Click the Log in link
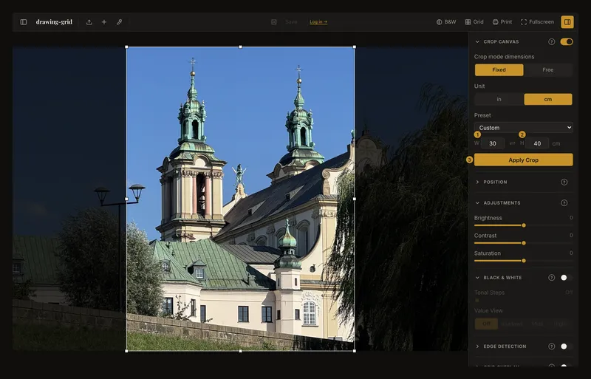 coord(318,22)
